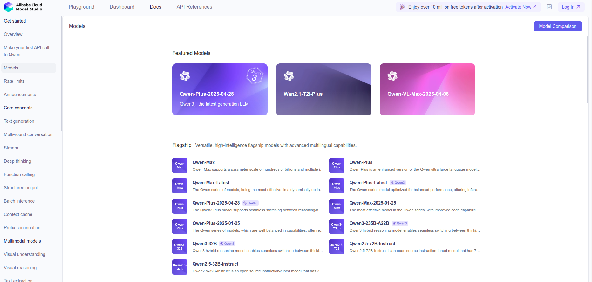Click the Qwen3-235B-A22B model title

tap(369, 223)
